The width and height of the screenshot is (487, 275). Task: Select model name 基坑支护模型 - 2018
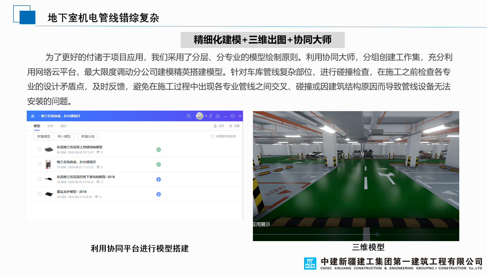(71, 192)
